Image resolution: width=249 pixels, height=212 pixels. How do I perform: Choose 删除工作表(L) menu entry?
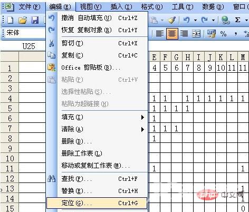pyautogui.click(x=97, y=153)
